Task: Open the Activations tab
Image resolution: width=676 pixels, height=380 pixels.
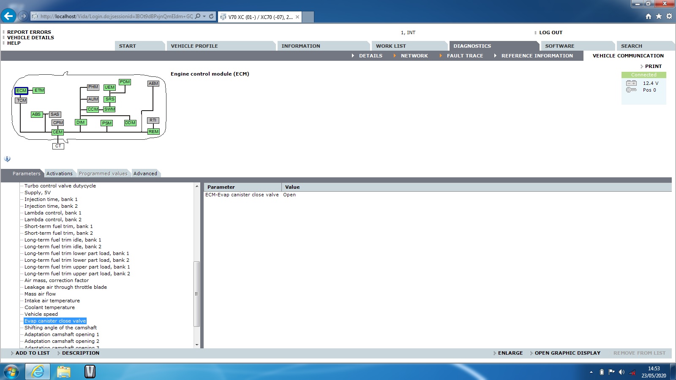Action: (x=59, y=174)
